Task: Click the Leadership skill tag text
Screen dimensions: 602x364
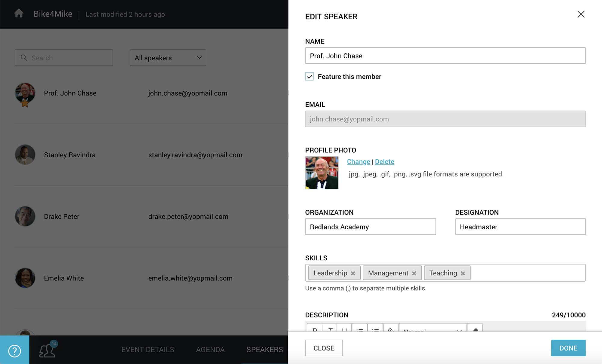Action: [x=330, y=273]
